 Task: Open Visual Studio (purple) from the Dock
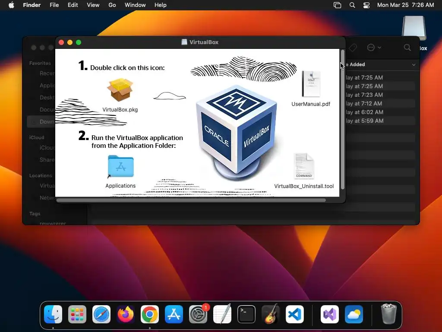330,314
